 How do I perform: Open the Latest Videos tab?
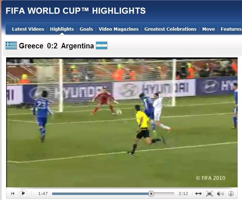click(28, 29)
